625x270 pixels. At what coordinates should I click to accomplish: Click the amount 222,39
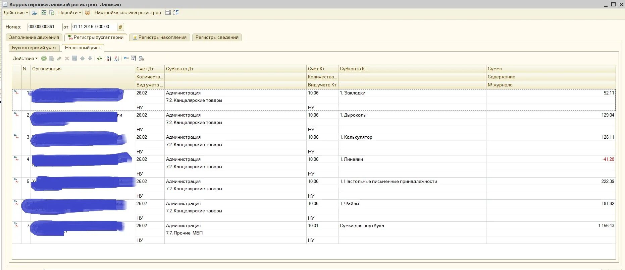[608, 181]
